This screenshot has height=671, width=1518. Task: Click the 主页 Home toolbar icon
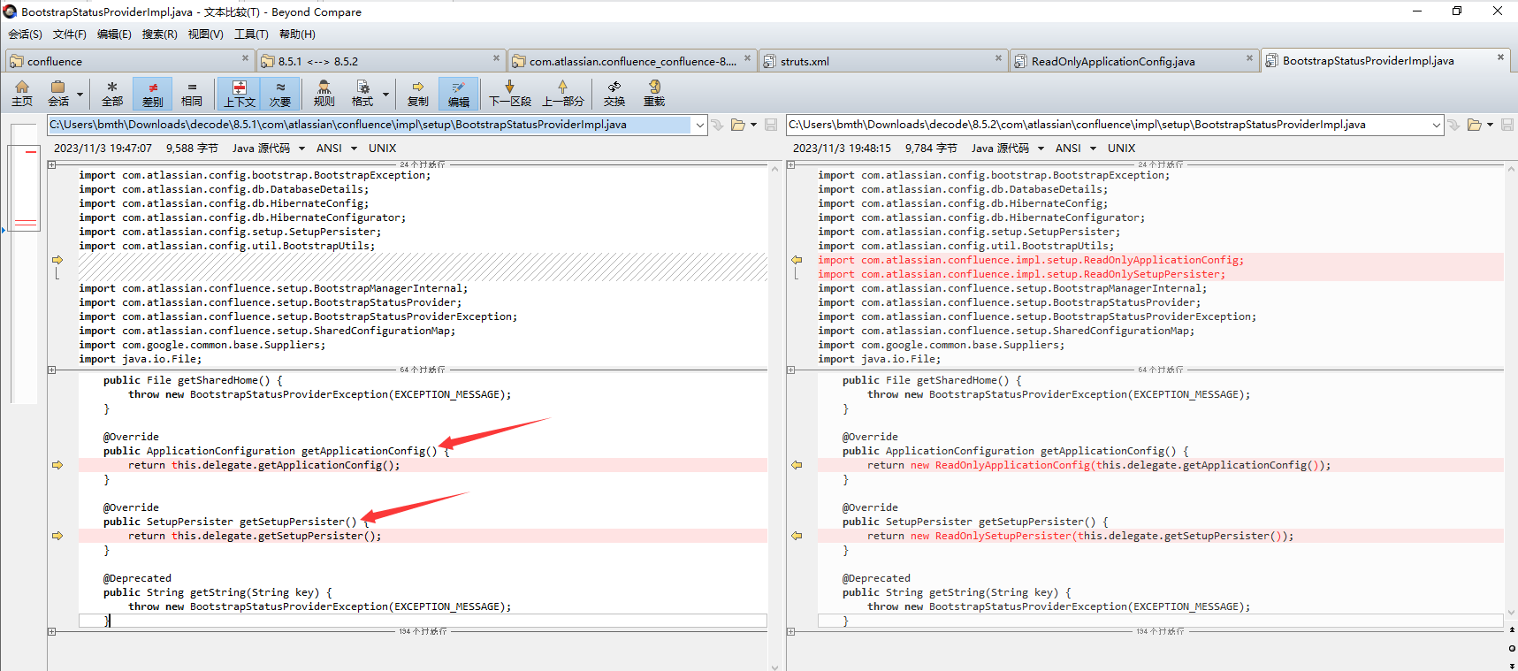[22, 93]
